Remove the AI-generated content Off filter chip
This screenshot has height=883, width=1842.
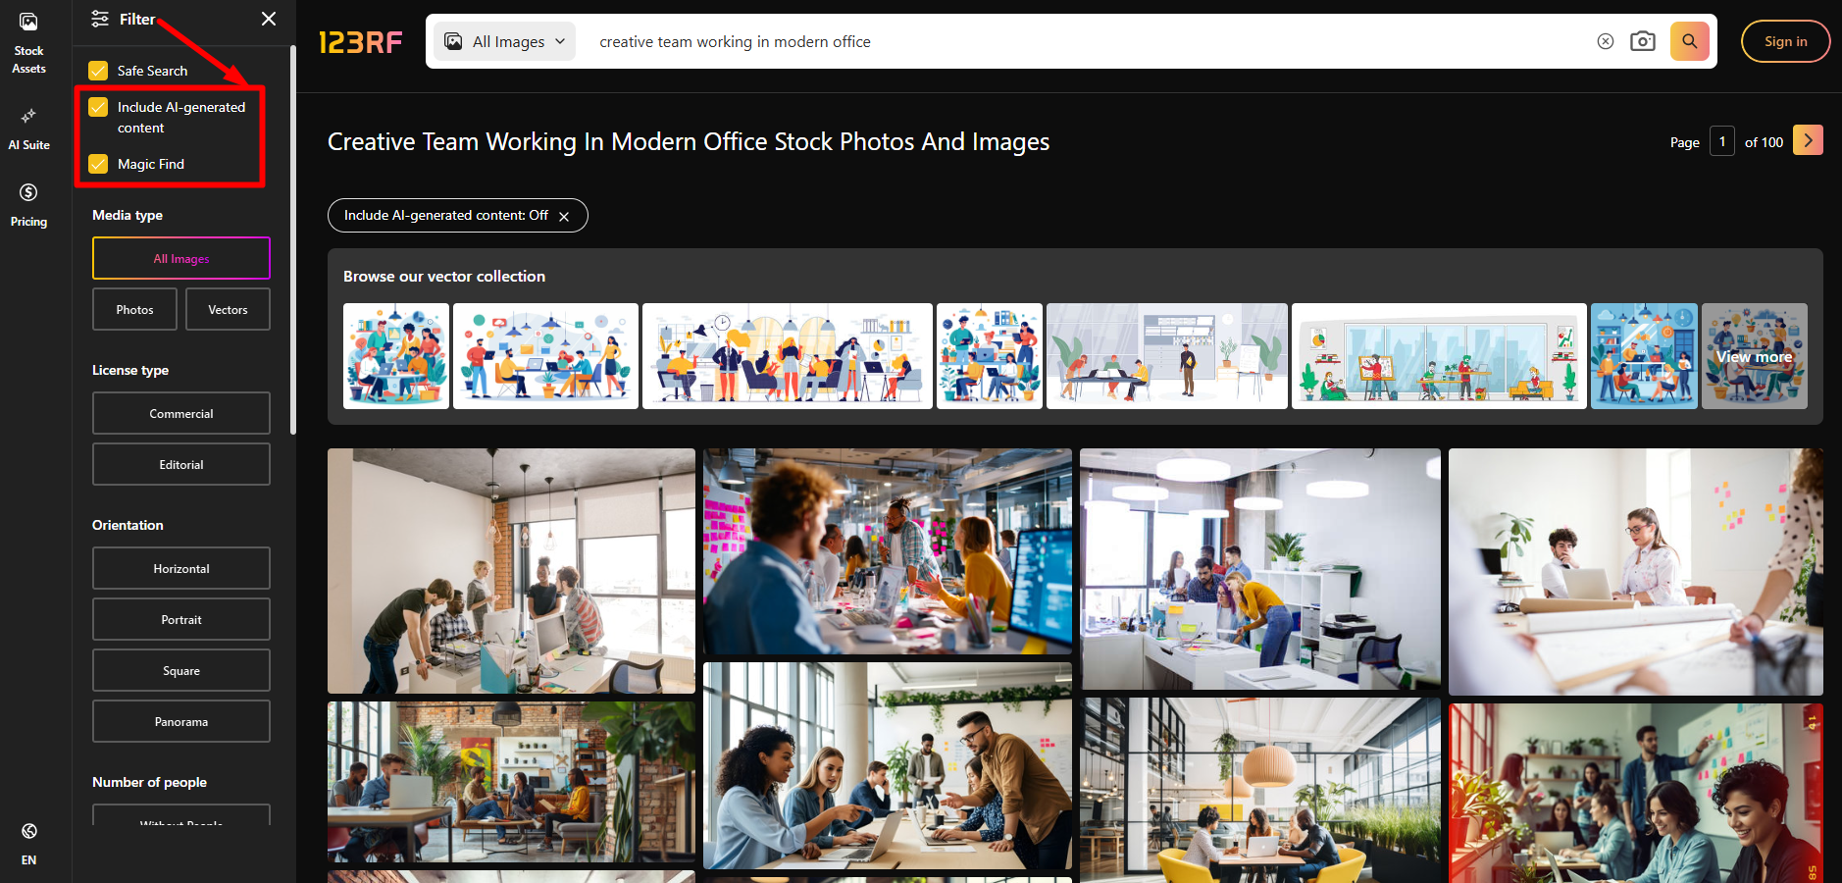[564, 217]
